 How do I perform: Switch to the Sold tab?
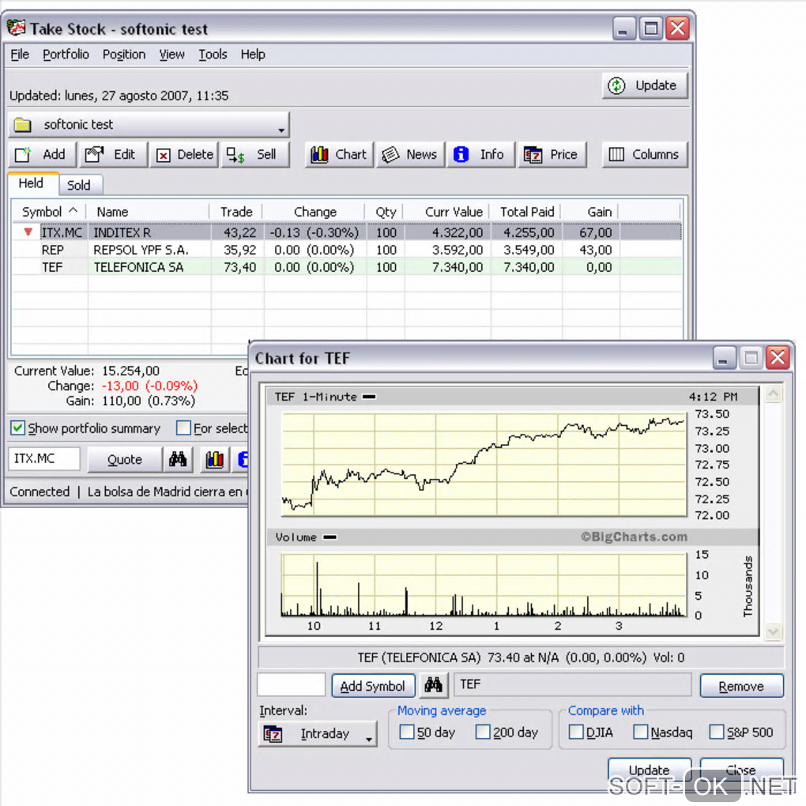coord(80,185)
